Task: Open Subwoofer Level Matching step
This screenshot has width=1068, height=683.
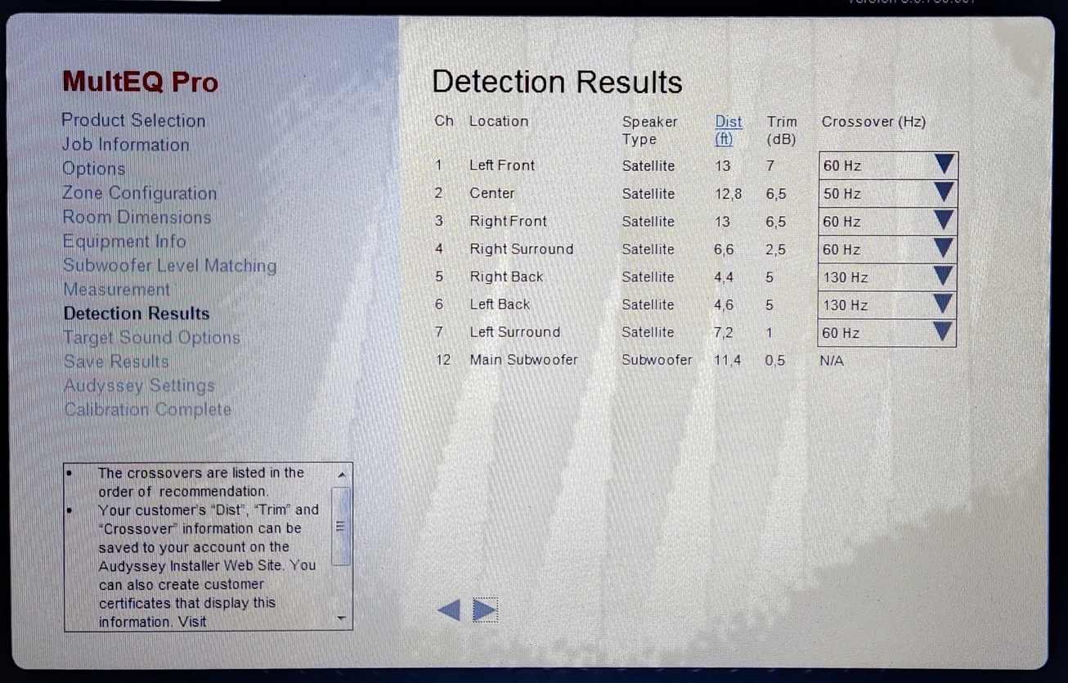Action: point(170,266)
